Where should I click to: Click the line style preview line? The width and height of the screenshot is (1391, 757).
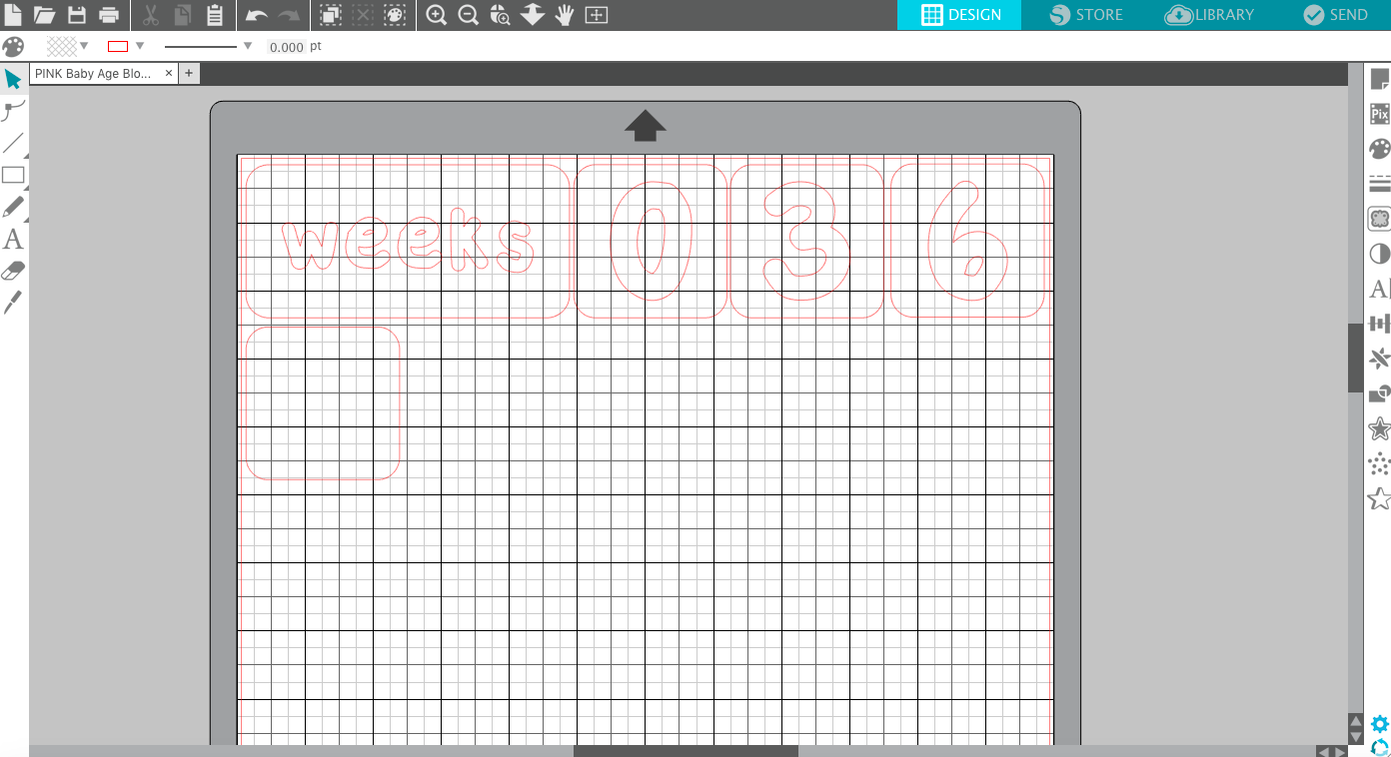[x=202, y=46]
